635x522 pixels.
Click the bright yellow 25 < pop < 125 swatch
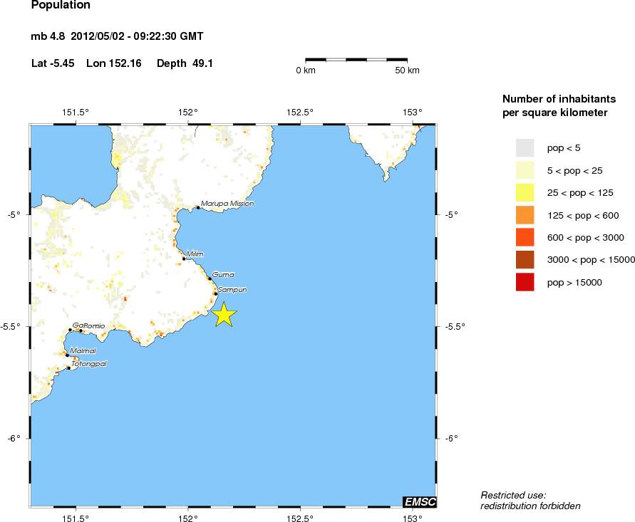click(525, 192)
